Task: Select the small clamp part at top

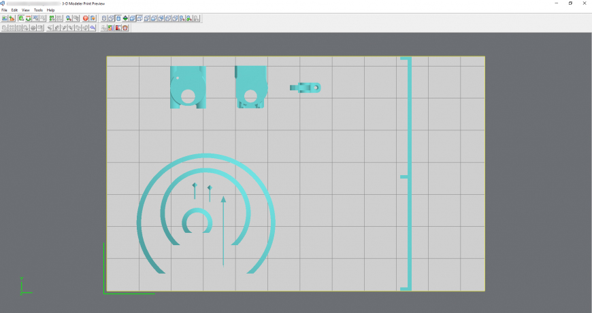Action: [x=306, y=88]
